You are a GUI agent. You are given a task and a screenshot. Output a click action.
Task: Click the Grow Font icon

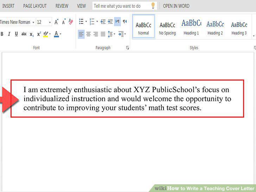tap(56, 22)
